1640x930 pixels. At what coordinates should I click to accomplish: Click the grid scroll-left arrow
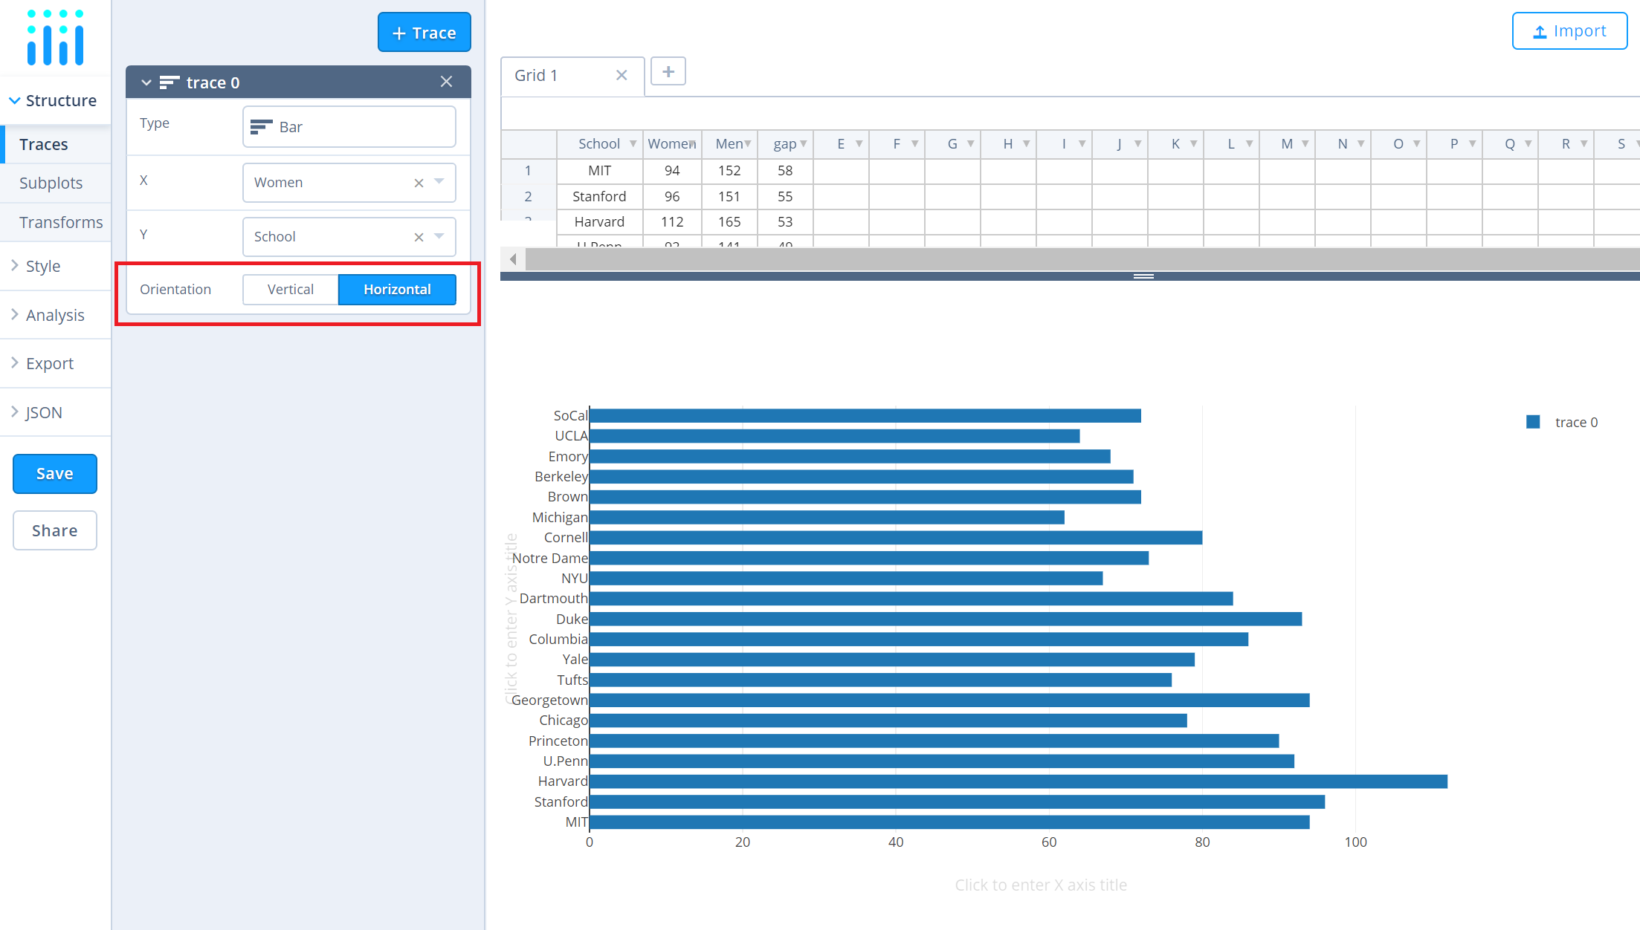[x=513, y=259]
